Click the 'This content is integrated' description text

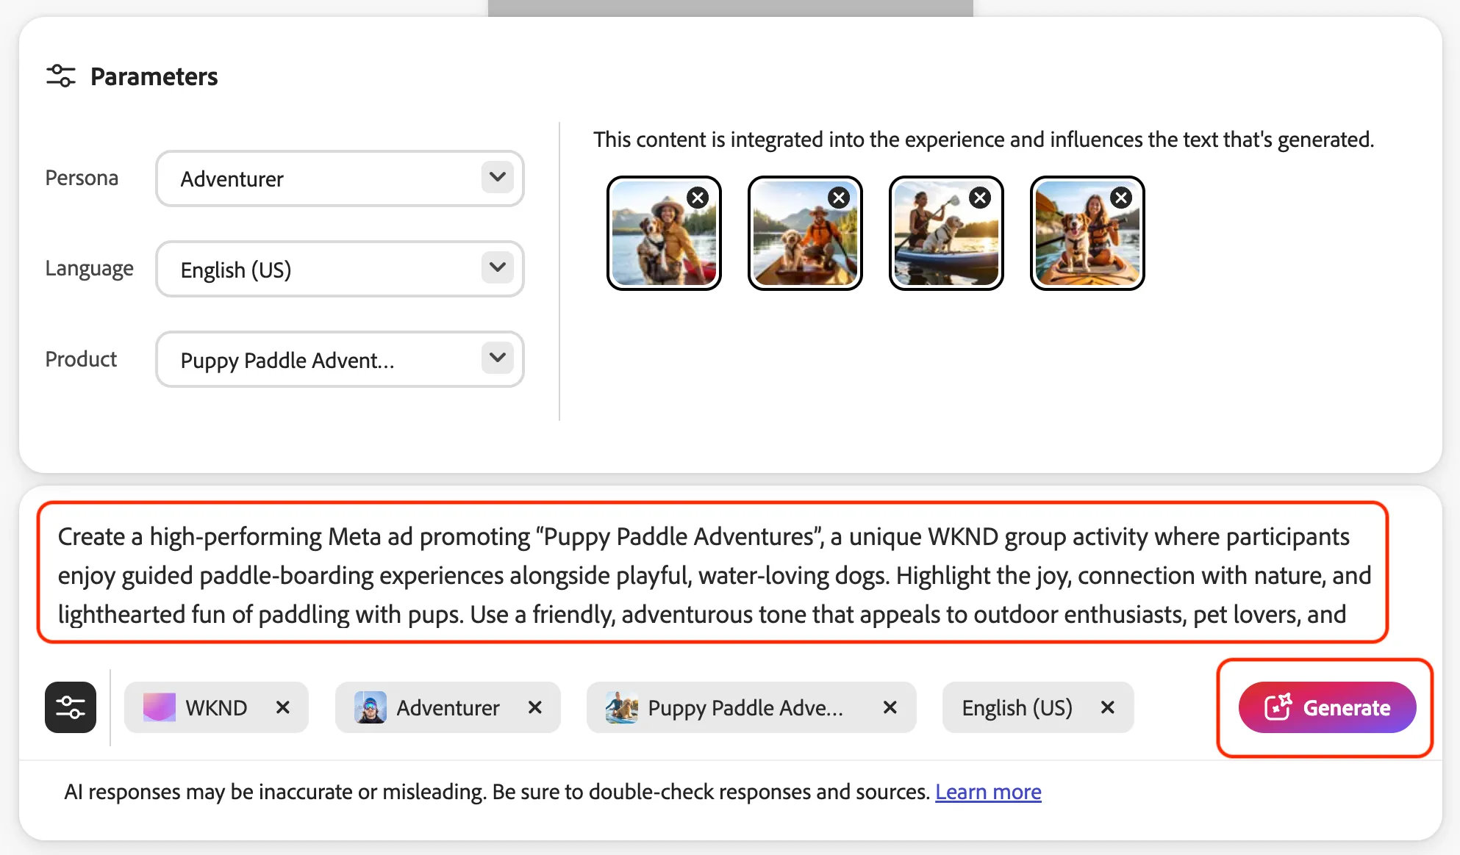pos(984,139)
